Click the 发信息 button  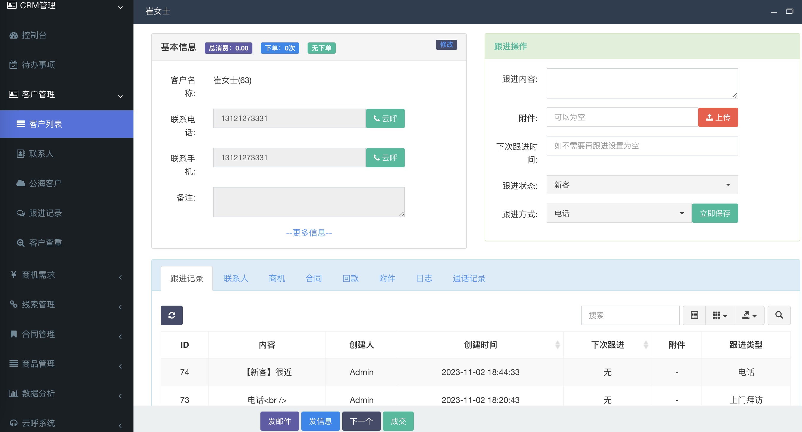pyautogui.click(x=320, y=421)
